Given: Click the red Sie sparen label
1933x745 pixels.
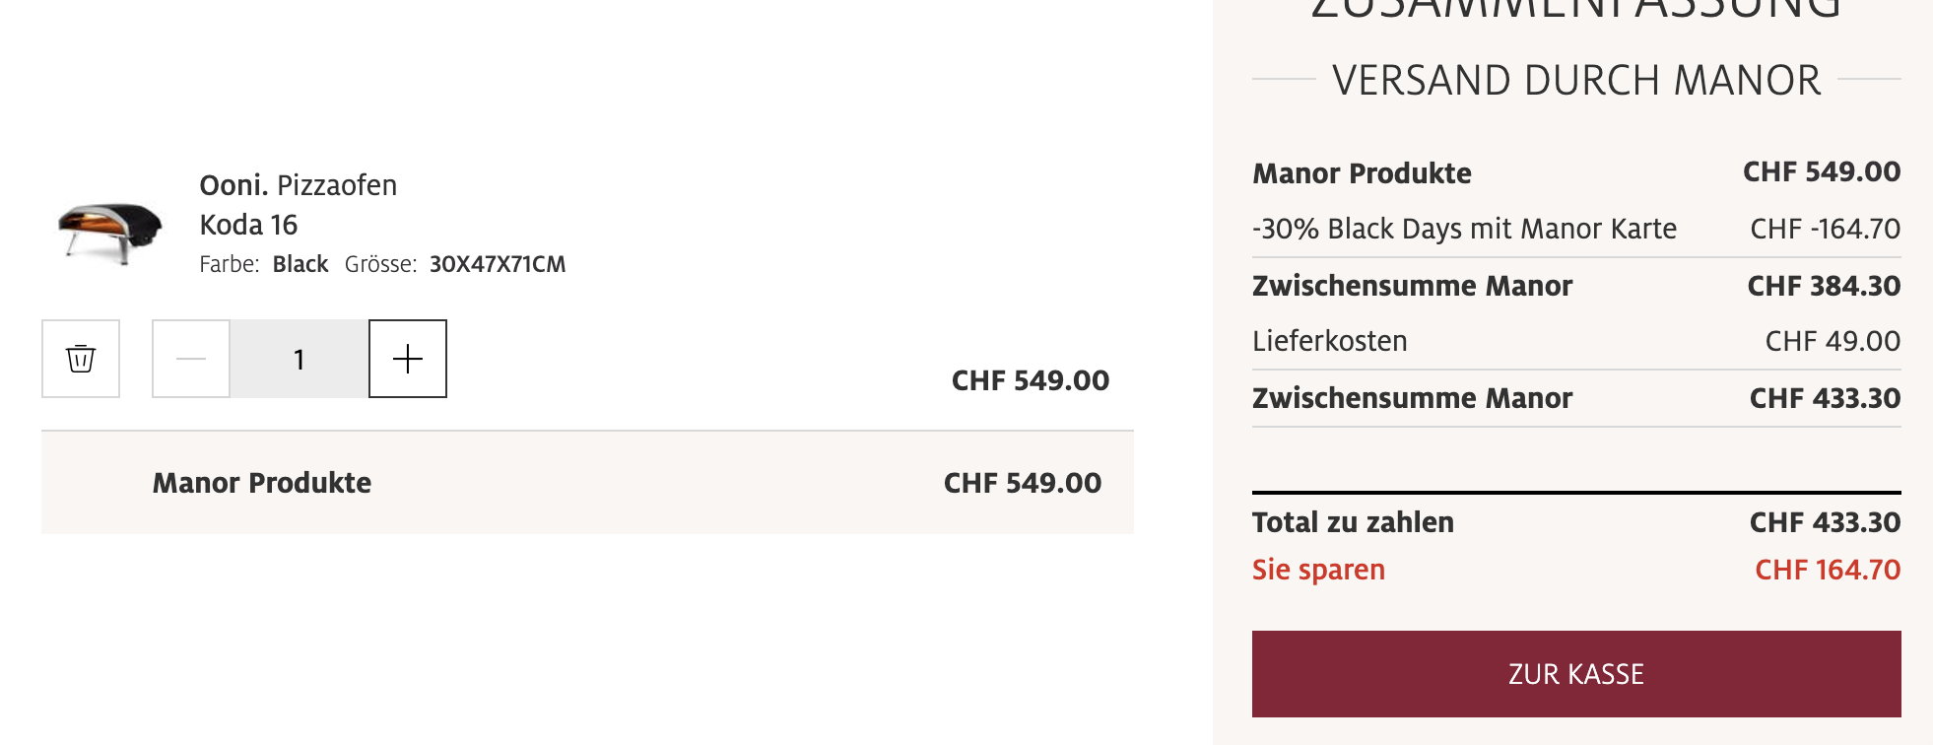Looking at the screenshot, I should (x=1318, y=570).
